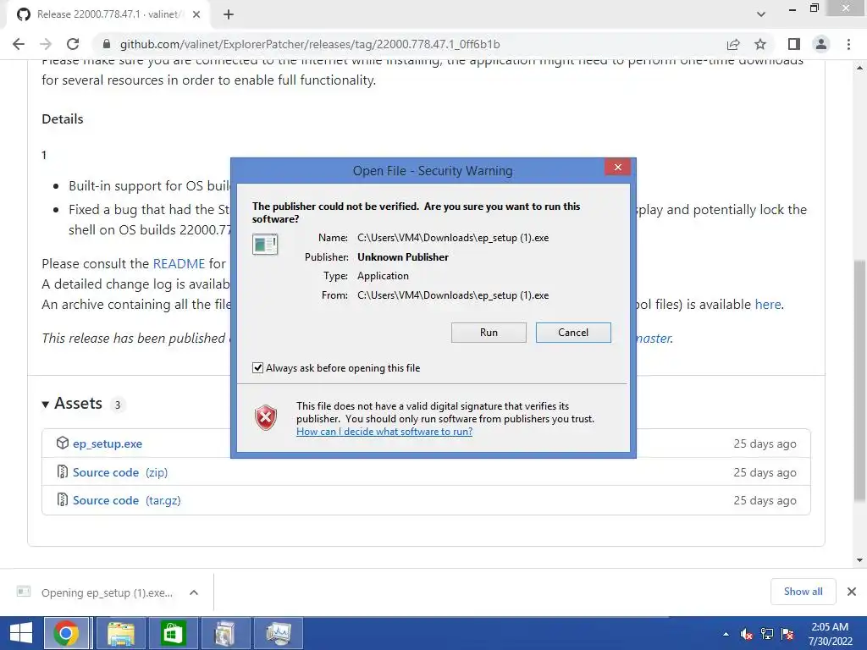867x650 pixels.
Task: Click Run in the Security Warning dialog
Action: pyautogui.click(x=489, y=332)
